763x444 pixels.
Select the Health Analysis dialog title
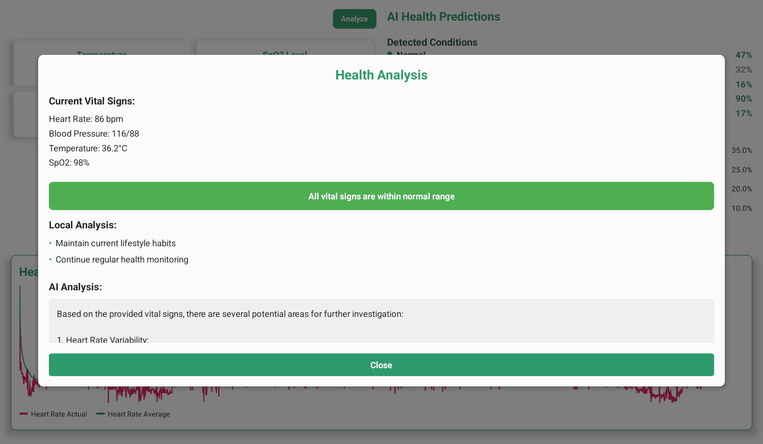coord(381,75)
